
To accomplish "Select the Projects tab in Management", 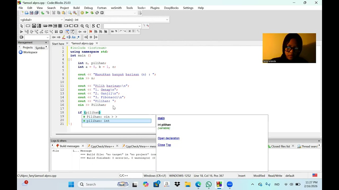I will point(28,47).
